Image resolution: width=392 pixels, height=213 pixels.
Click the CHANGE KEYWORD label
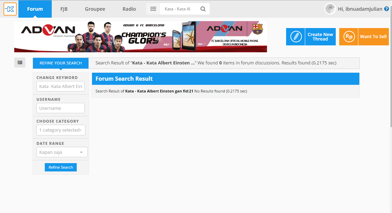click(57, 78)
